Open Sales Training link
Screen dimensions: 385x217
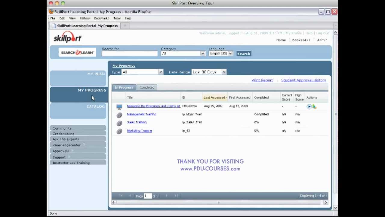(137, 122)
